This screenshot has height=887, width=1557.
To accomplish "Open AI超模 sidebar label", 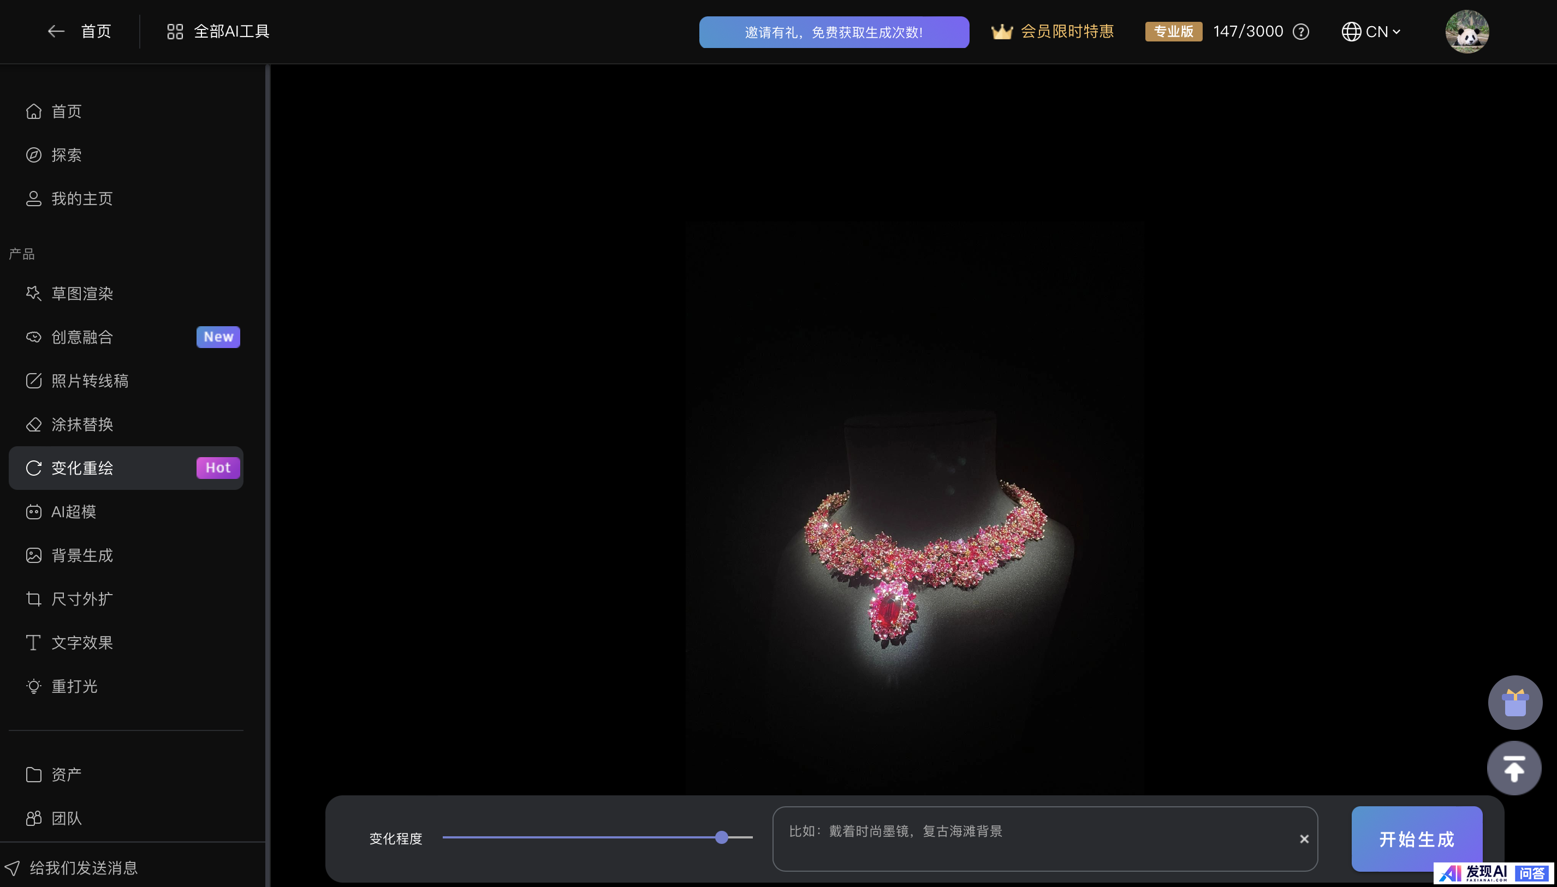I will [x=74, y=512].
